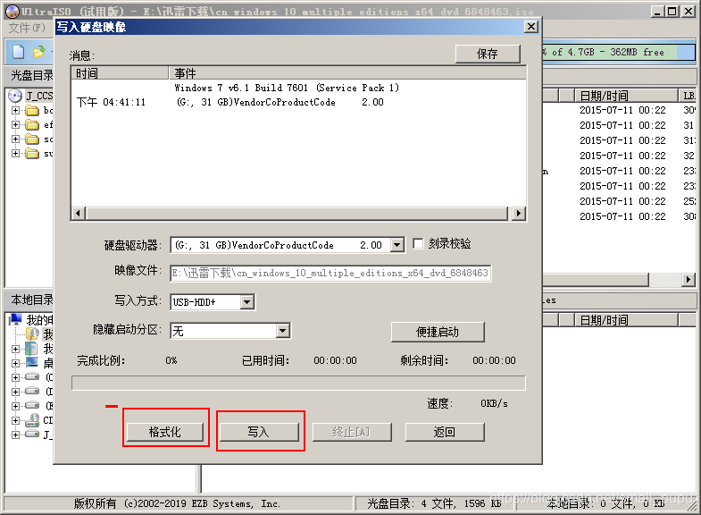Expand the 'so' folder node
The height and width of the screenshot is (515, 701).
click(x=16, y=139)
